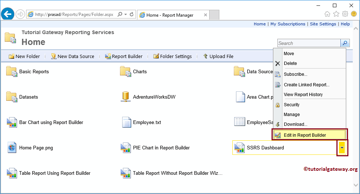Open the browser Home icon
This screenshot has width=360, height=194.
tap(327, 14)
